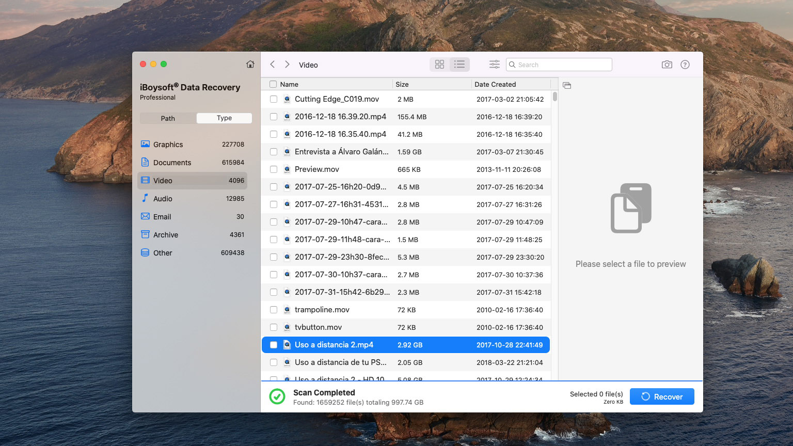Open help question mark icon

[685, 65]
